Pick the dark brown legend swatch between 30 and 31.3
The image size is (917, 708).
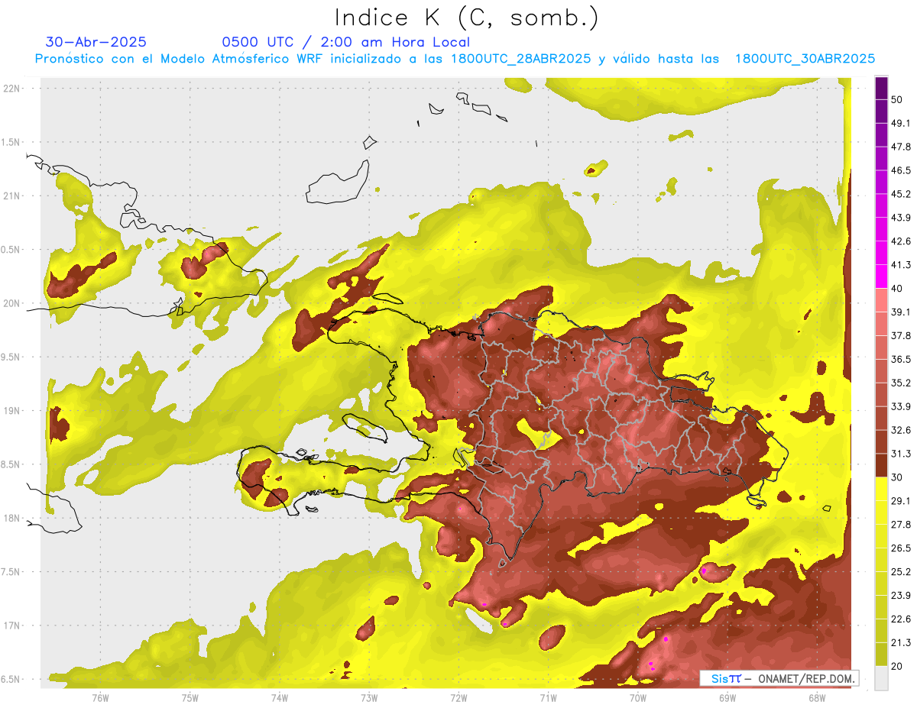pyautogui.click(x=881, y=465)
